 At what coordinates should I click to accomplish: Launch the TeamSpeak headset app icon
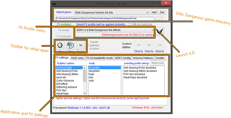click(x=70, y=45)
